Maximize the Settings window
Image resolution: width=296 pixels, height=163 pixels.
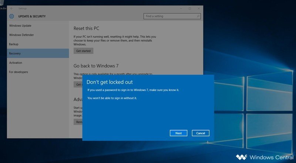(x=190, y=8)
